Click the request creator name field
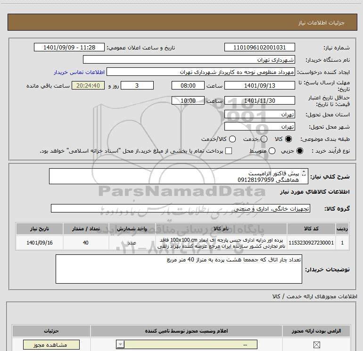 tap(201, 72)
